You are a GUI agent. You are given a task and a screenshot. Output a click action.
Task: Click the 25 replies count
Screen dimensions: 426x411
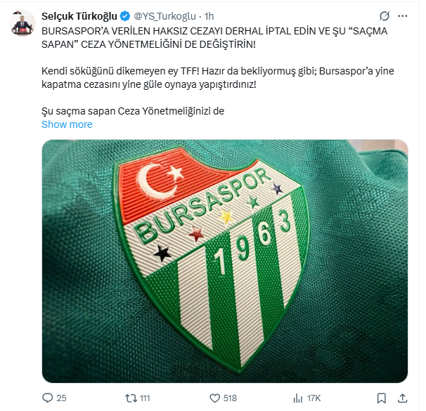(x=61, y=398)
